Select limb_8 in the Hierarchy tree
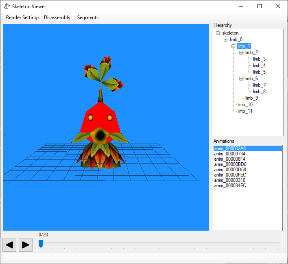 click(x=259, y=92)
